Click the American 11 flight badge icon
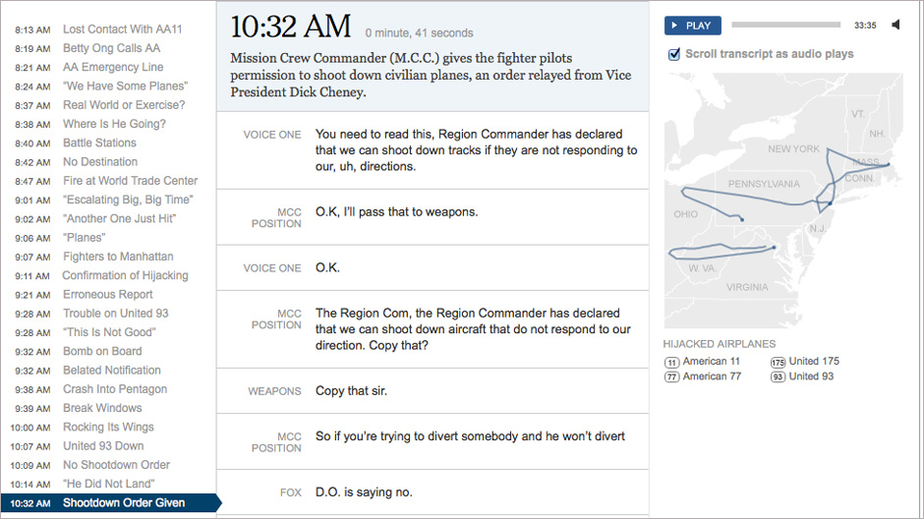The image size is (924, 519). [672, 362]
